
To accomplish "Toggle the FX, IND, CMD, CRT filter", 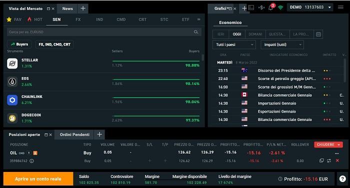I will [x=54, y=44].
